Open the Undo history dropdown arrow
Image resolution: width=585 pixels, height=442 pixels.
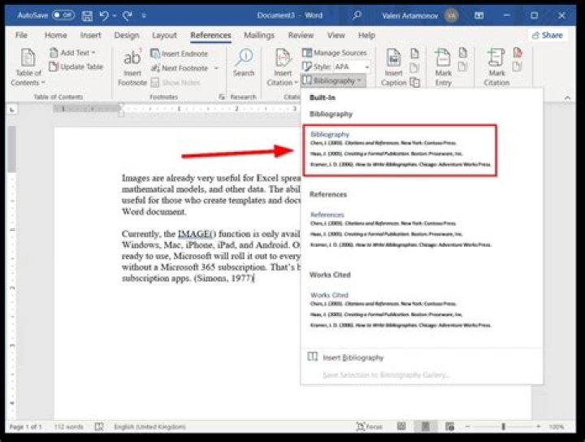(x=115, y=15)
